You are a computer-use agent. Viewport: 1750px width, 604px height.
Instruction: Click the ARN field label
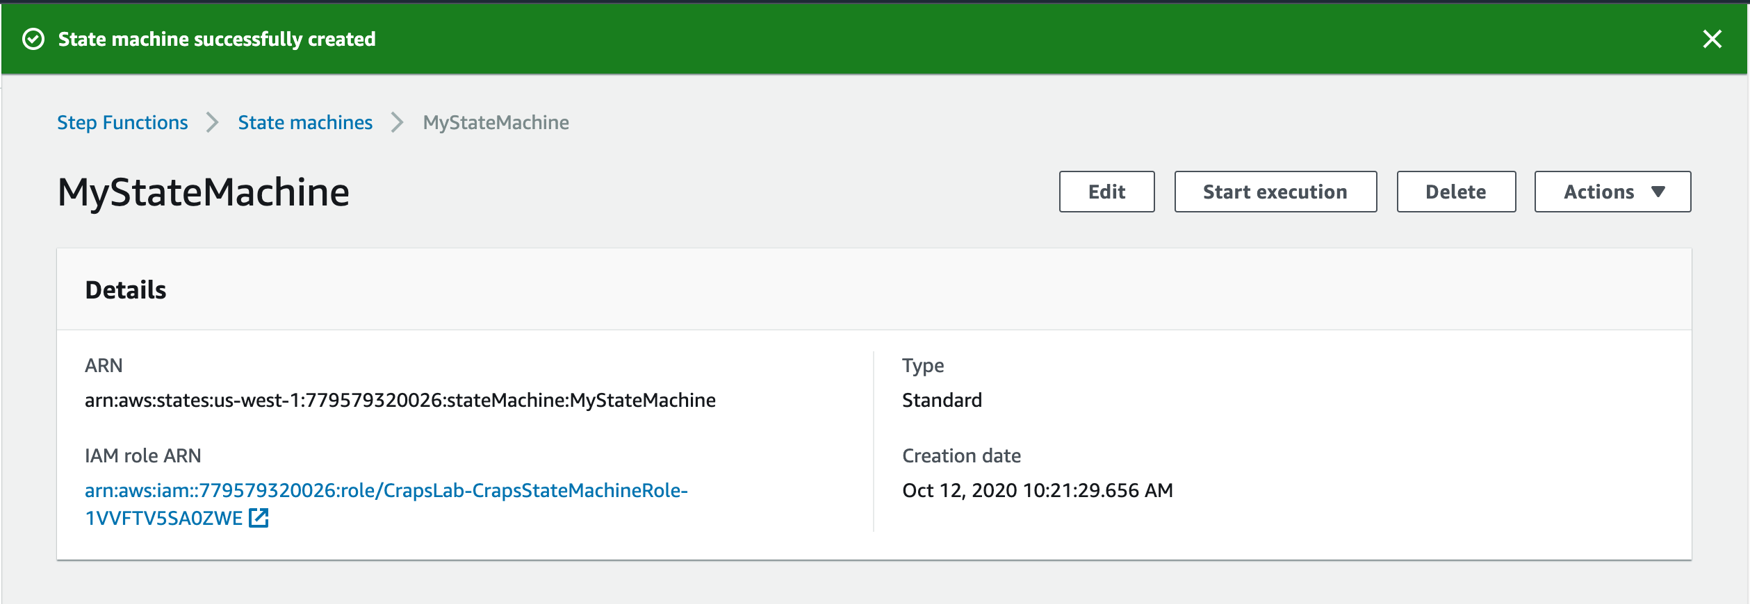click(x=104, y=365)
